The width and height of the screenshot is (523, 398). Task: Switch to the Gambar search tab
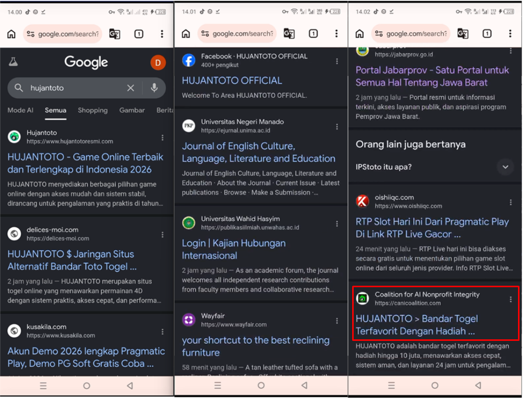[132, 110]
